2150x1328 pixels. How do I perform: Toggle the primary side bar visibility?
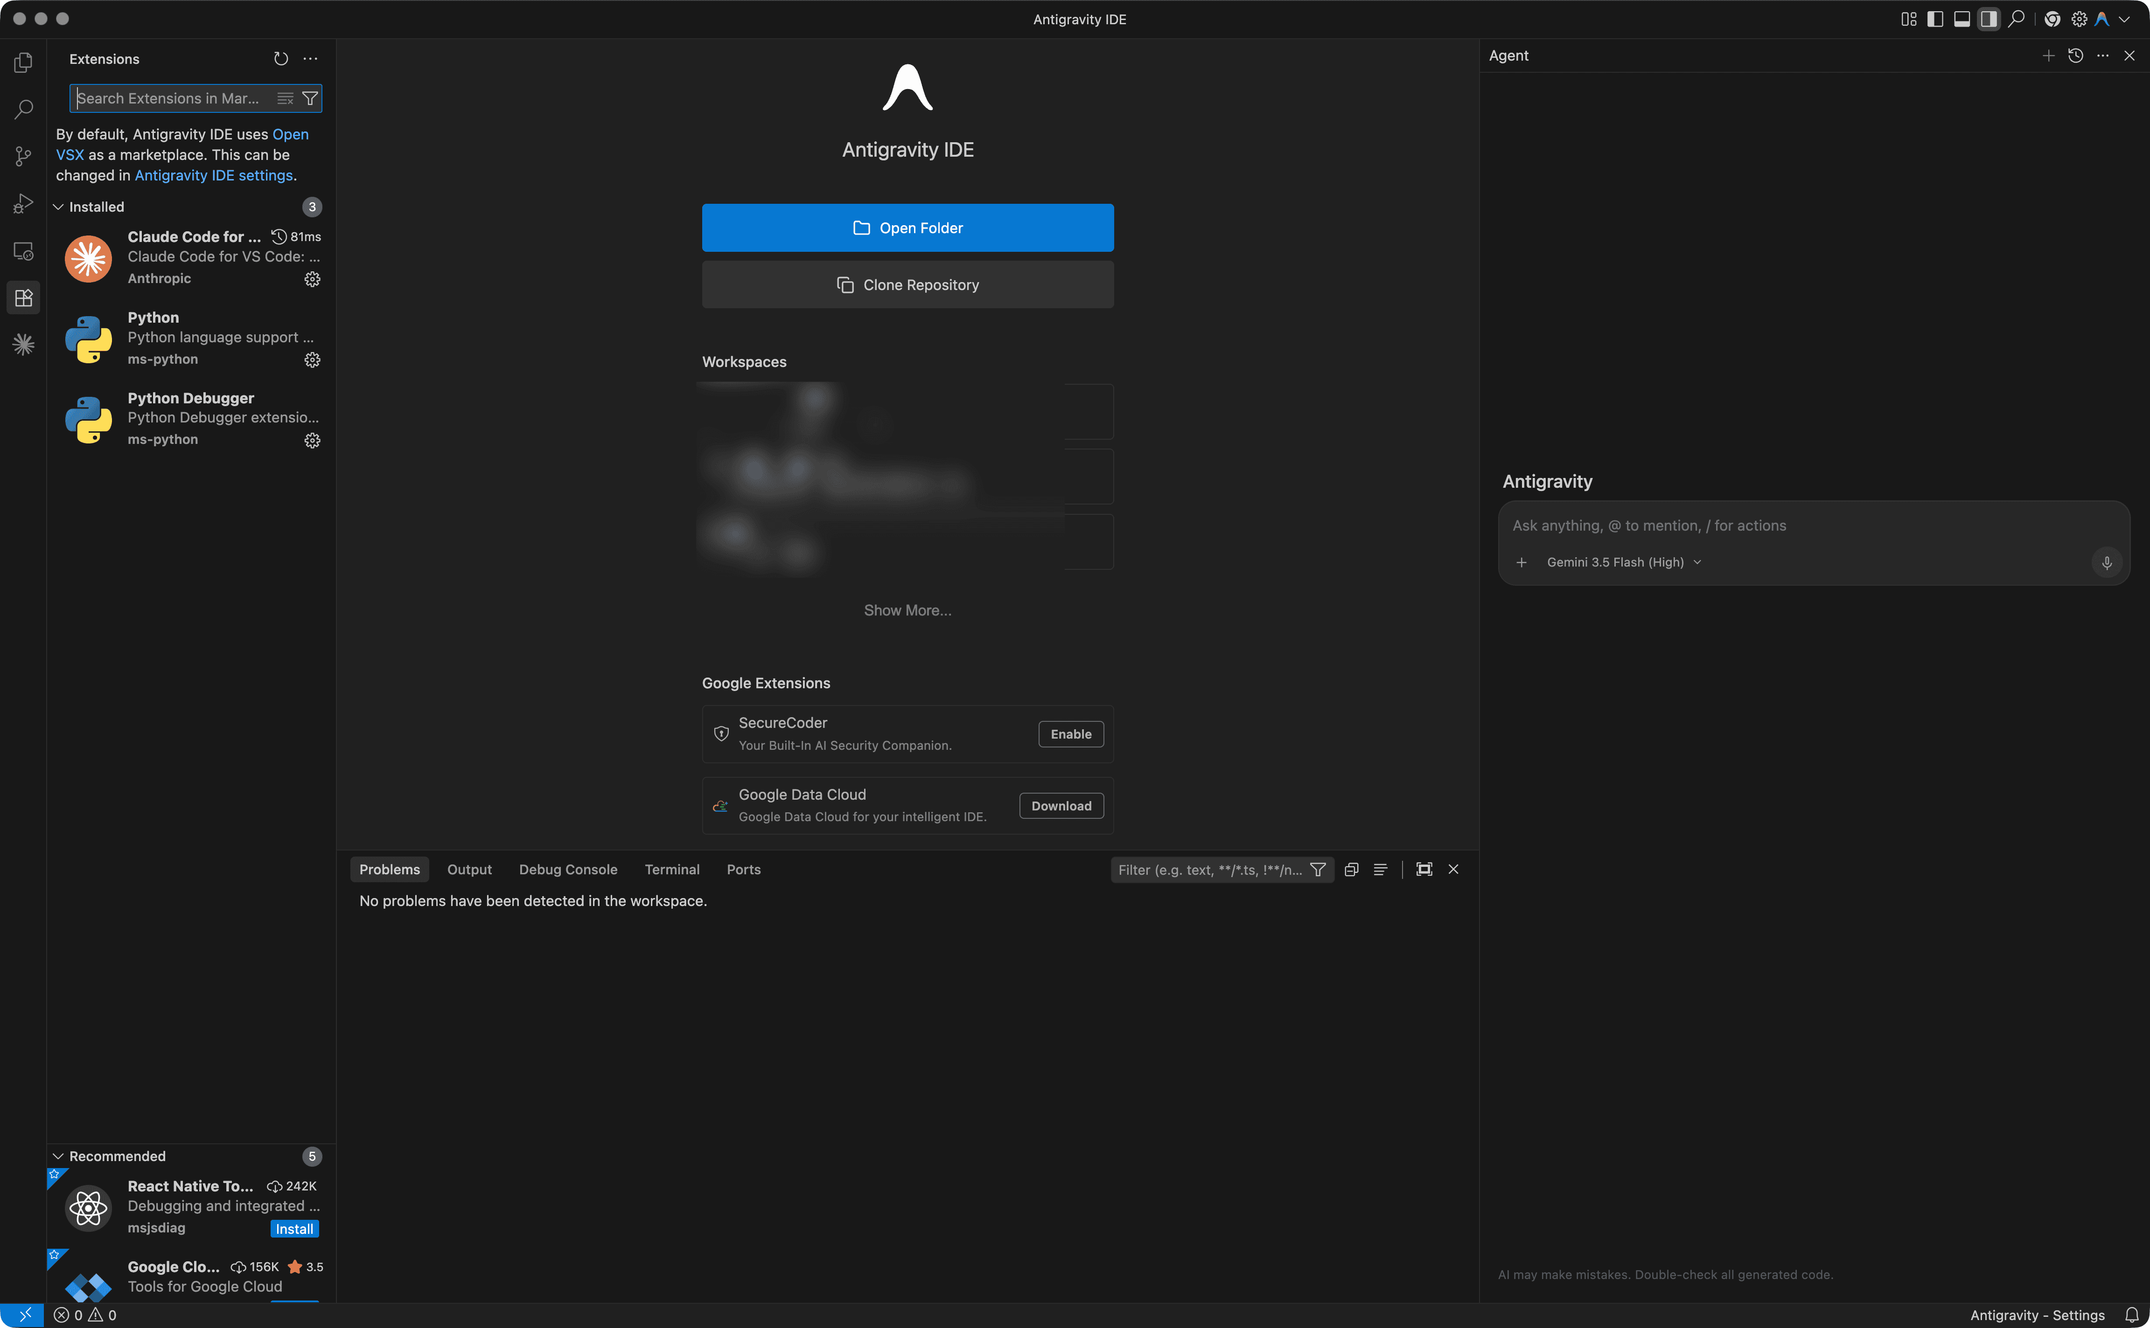[1935, 19]
